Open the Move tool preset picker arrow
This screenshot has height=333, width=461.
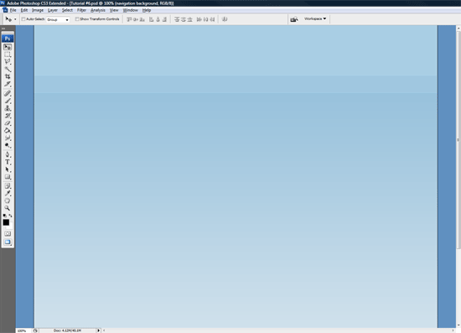15,19
